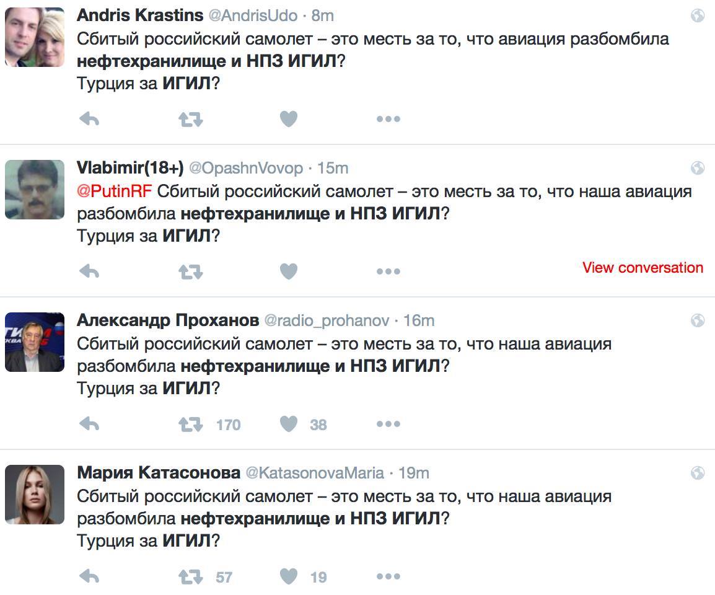The image size is (715, 595).
Task: Like Andris Krastins' tweet
Action: (289, 118)
